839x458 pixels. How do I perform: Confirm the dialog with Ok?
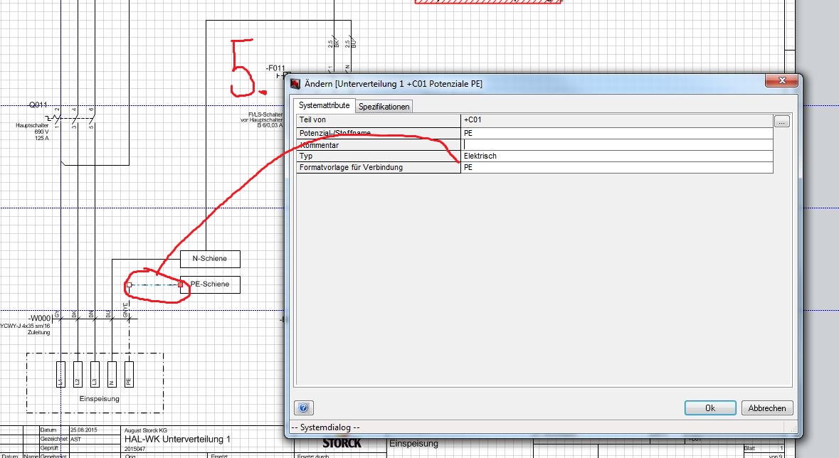(x=710, y=408)
